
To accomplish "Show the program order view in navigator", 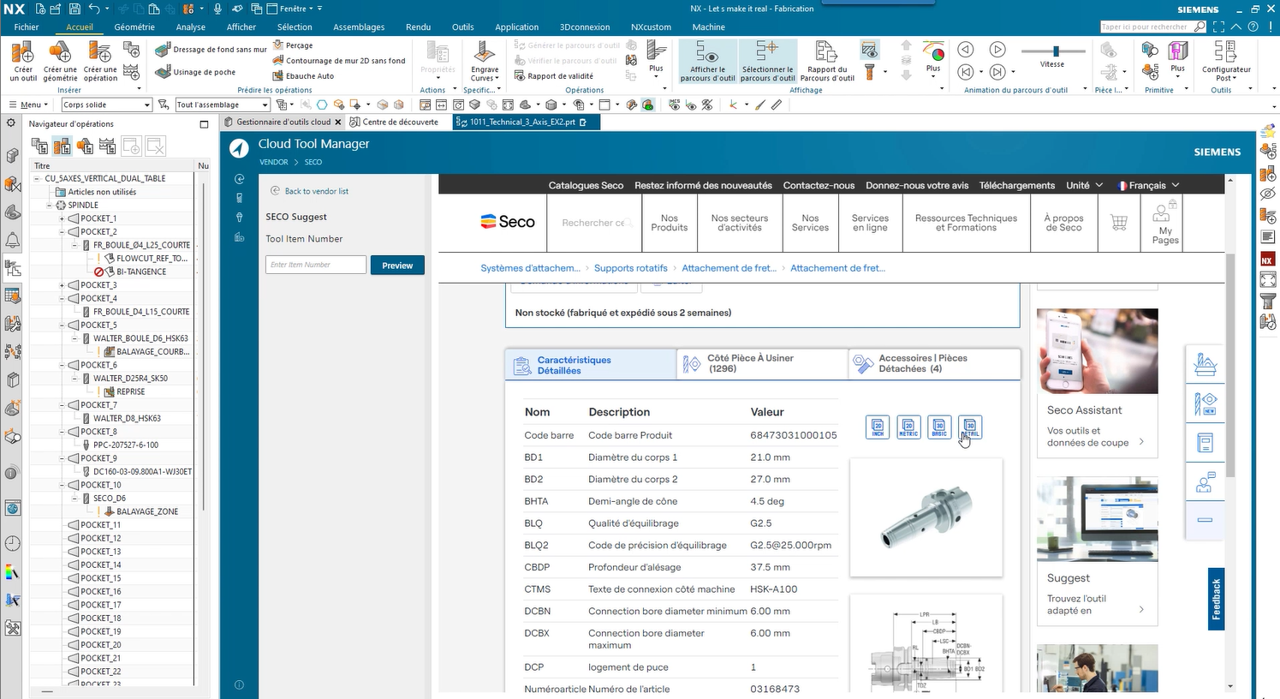I will coord(40,146).
